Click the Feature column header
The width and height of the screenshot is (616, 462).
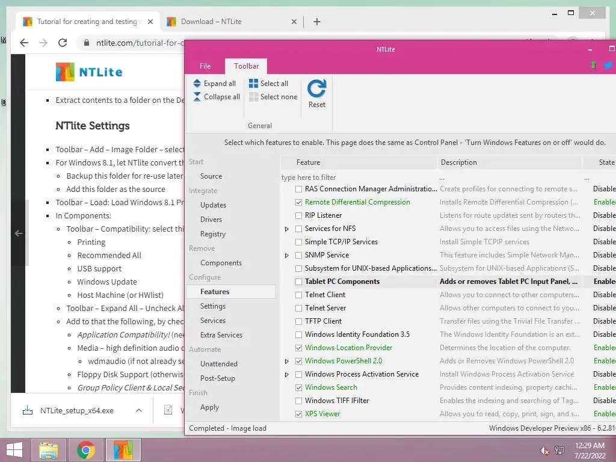tap(359, 162)
